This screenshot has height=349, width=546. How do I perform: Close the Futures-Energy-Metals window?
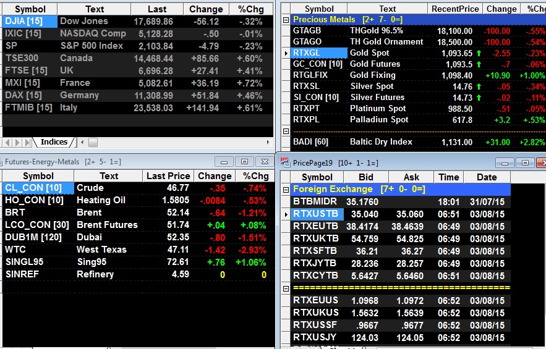tap(265, 162)
